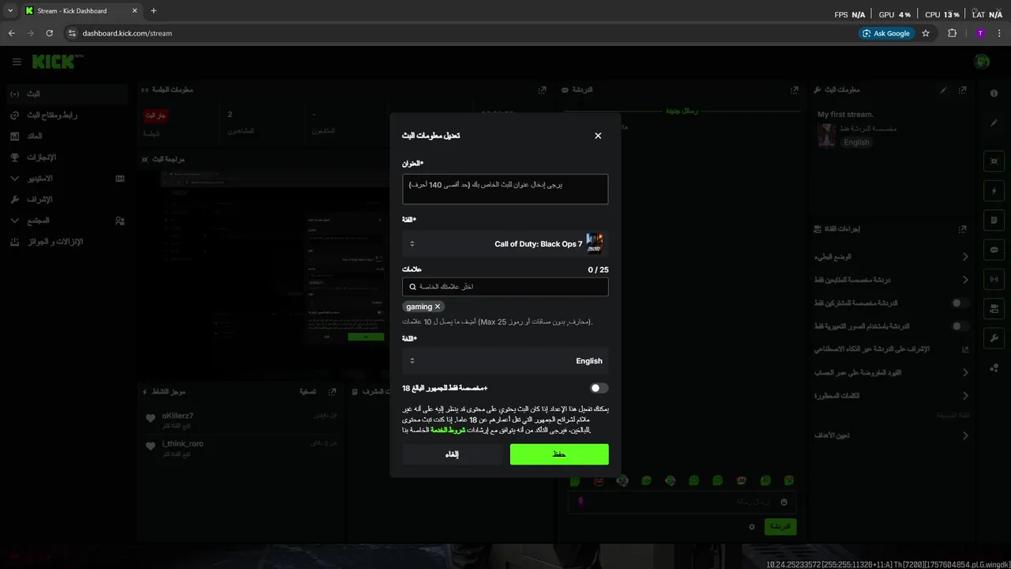
Task: Click the tags search input field
Action: (x=505, y=286)
